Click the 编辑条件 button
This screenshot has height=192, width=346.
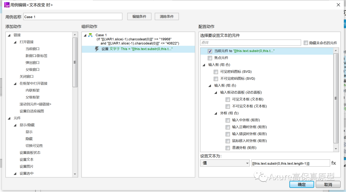139,17
